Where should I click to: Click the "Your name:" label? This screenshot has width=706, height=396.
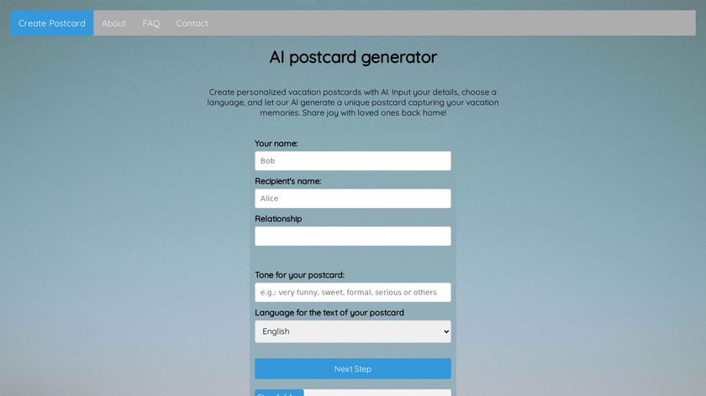point(277,143)
